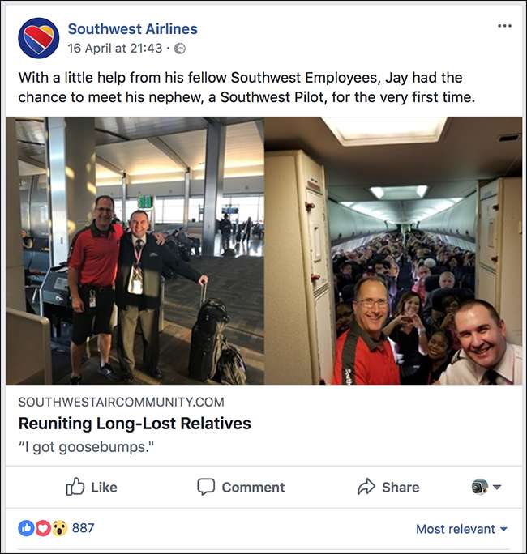Viewport: 527px width, 554px height.
Task: Expand the profile avatar selector dropdown
Action: coord(486,487)
